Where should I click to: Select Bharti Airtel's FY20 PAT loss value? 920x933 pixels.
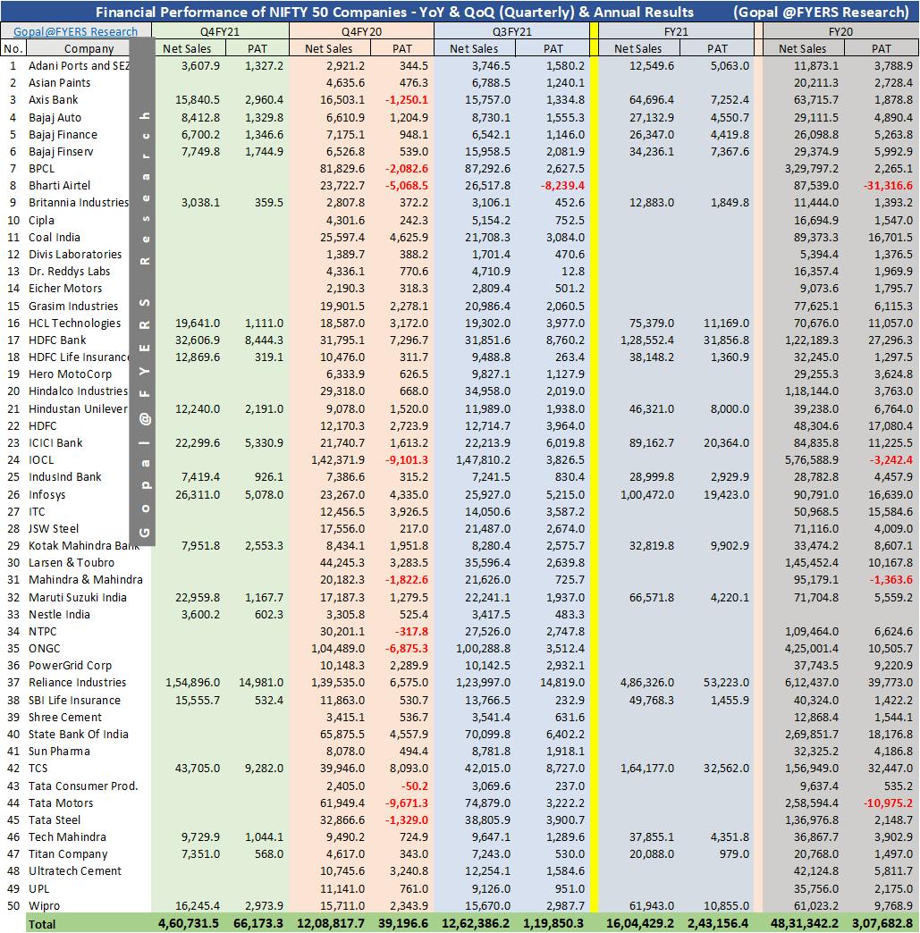tap(888, 186)
